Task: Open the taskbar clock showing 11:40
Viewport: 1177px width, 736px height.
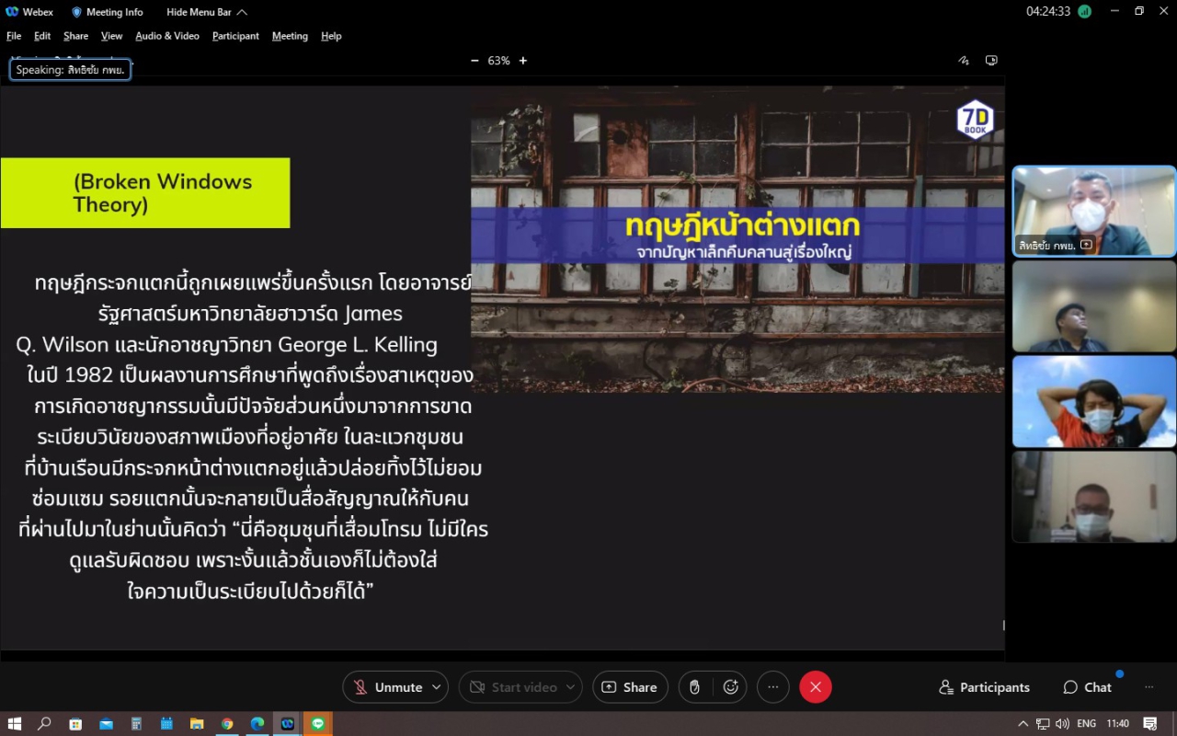Action: pos(1118,724)
